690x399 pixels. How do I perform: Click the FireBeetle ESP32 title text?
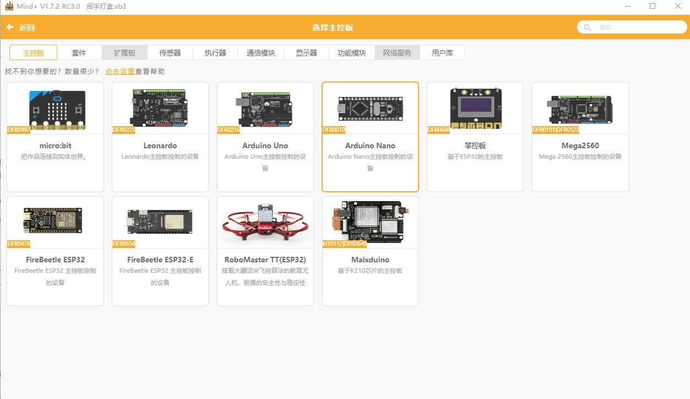pos(55,260)
